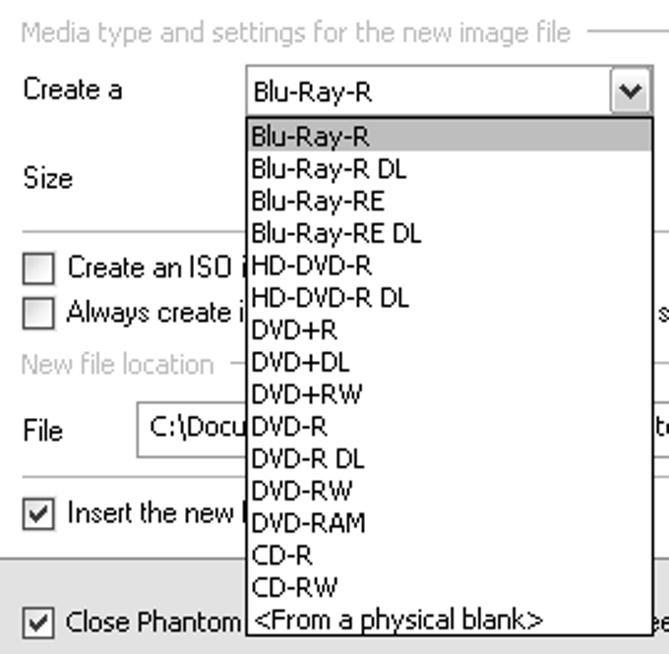This screenshot has height=654, width=669.
Task: Select CD-R option
Action: tap(450, 556)
